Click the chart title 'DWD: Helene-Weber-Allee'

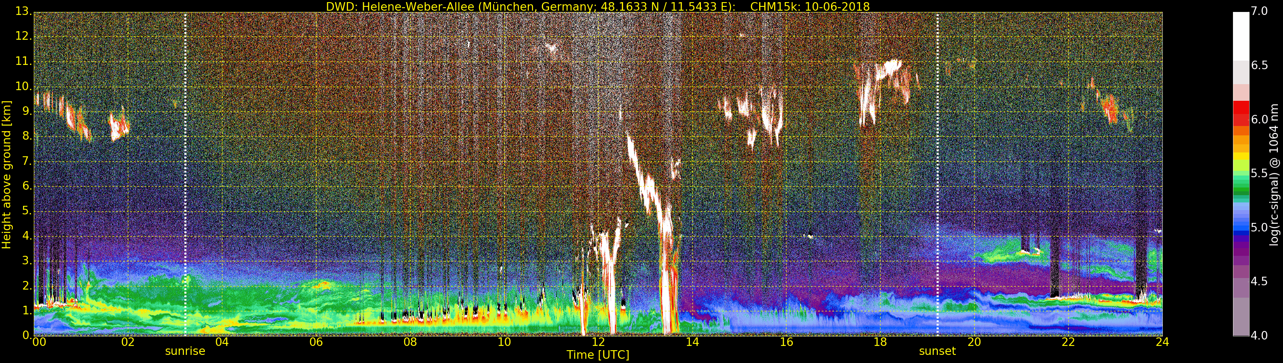pyautogui.click(x=399, y=6)
